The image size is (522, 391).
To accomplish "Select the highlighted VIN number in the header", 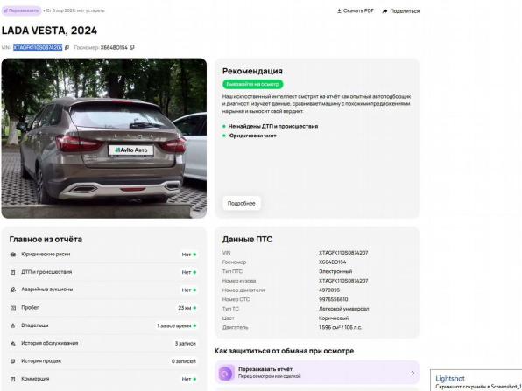I will click(x=38, y=47).
